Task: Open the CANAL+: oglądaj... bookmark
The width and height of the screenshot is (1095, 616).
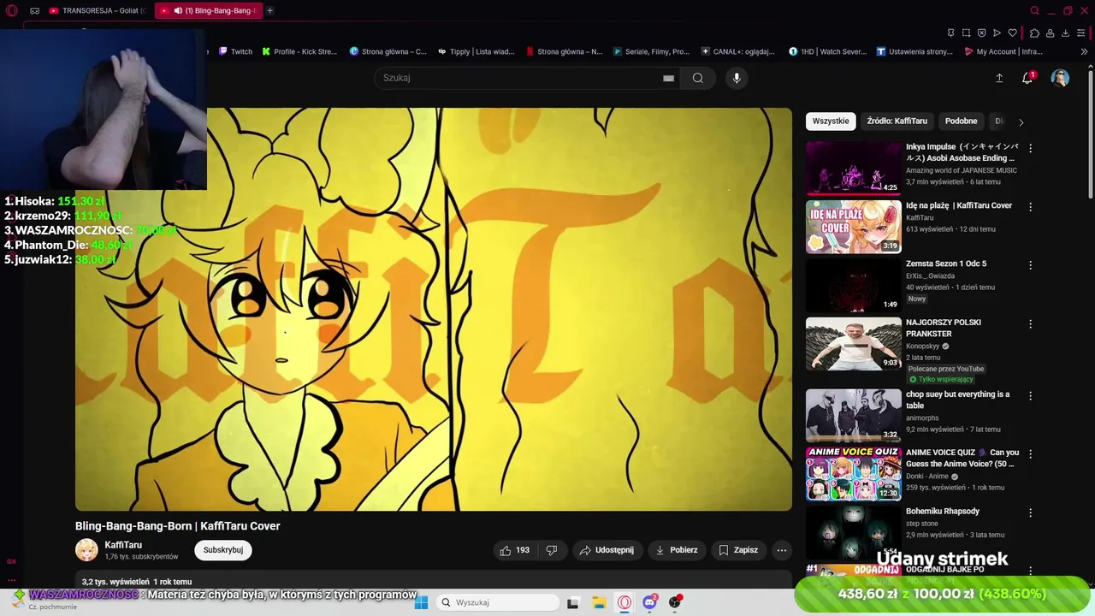Action: (737, 51)
